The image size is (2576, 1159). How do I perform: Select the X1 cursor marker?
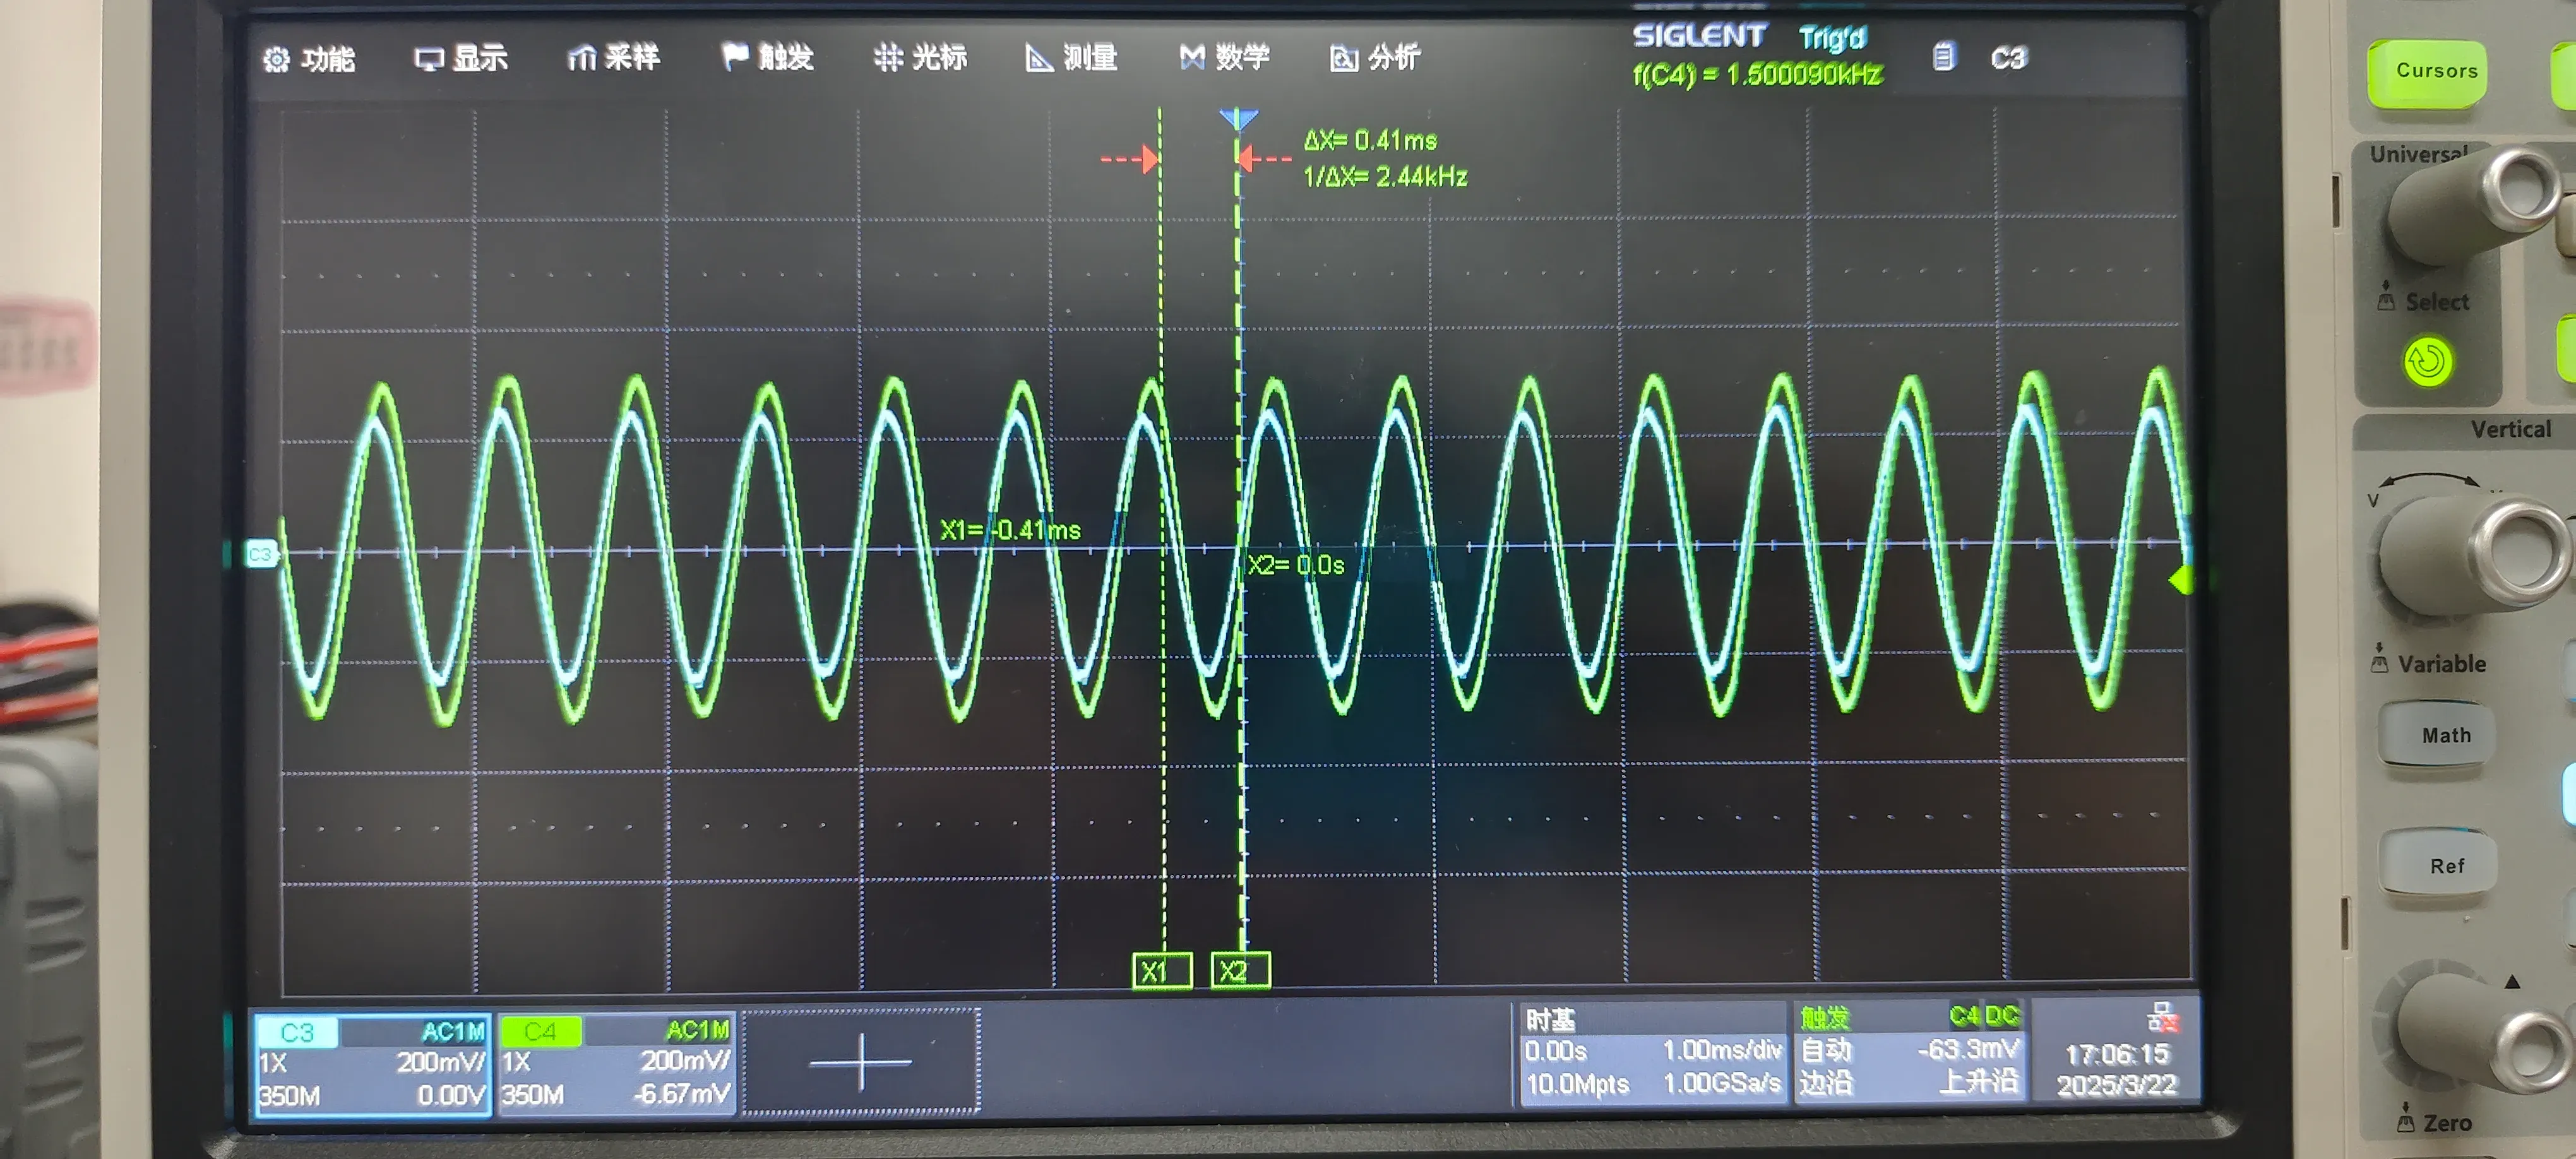[1161, 970]
